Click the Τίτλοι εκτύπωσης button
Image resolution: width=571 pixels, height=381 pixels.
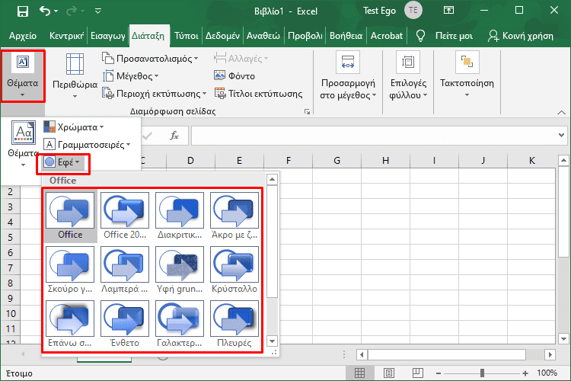[x=259, y=94]
